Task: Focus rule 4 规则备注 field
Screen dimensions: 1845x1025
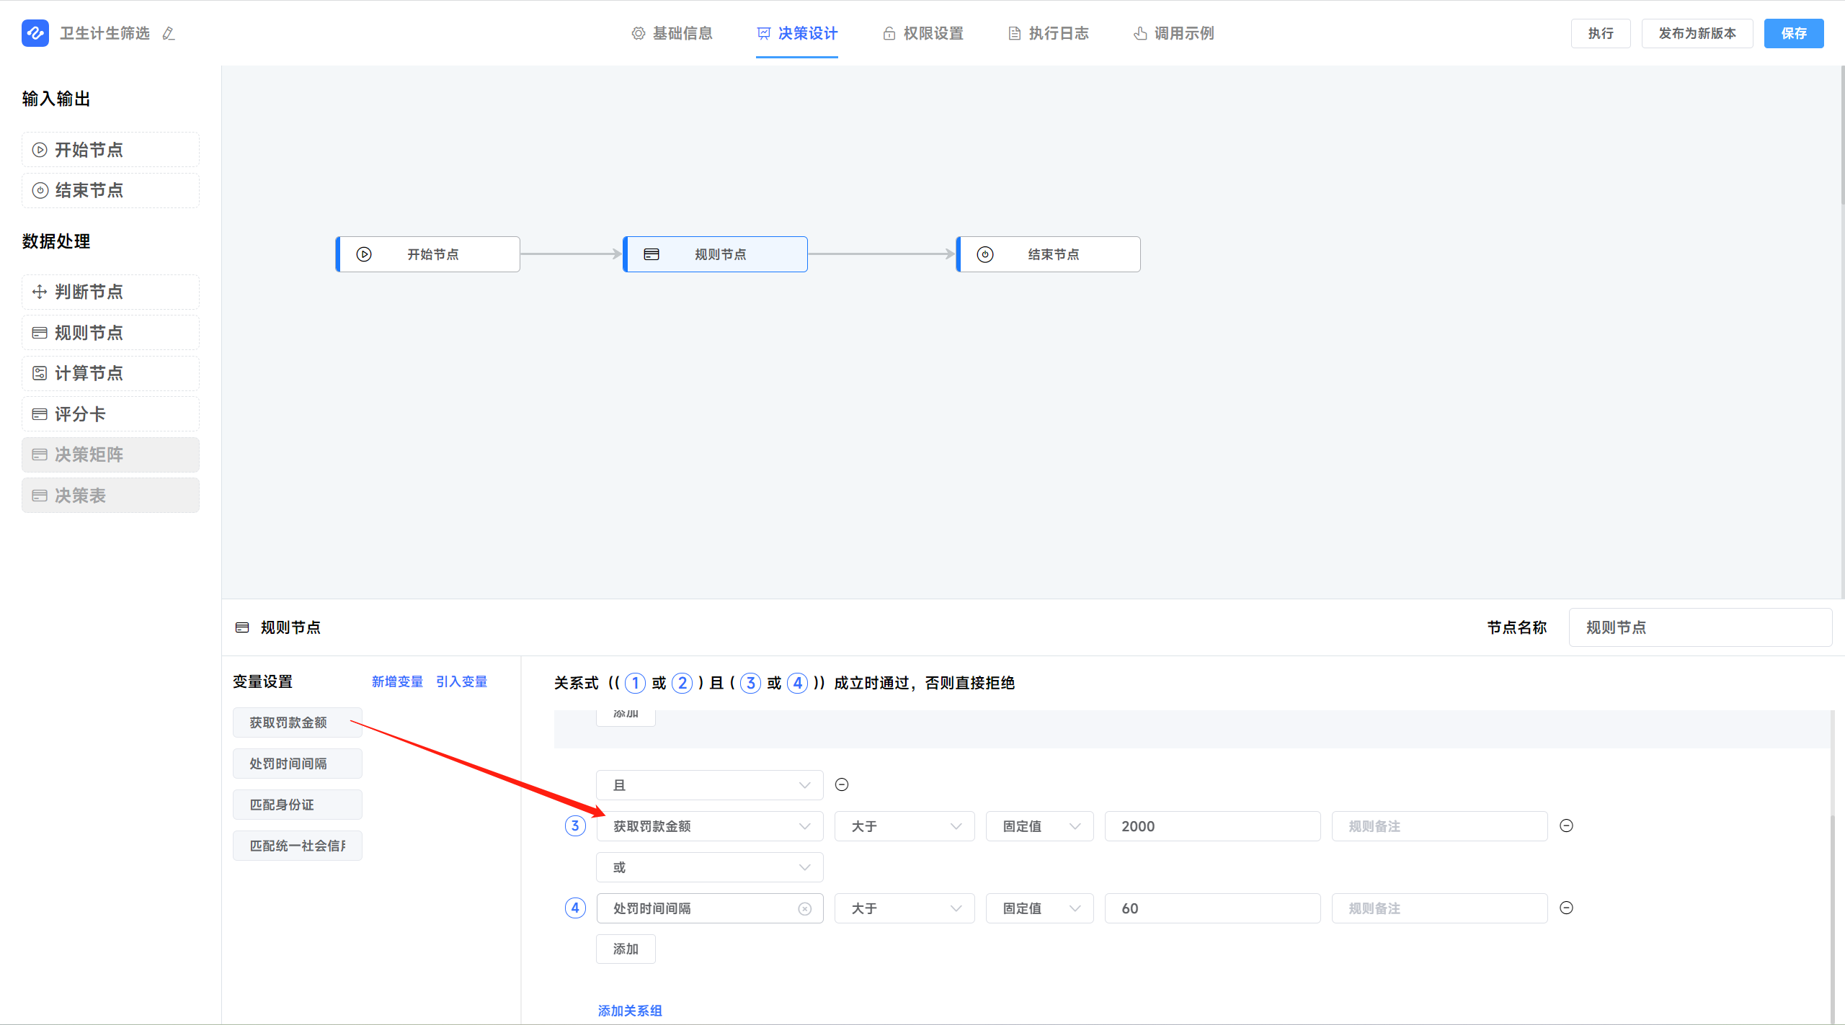Action: tap(1439, 908)
